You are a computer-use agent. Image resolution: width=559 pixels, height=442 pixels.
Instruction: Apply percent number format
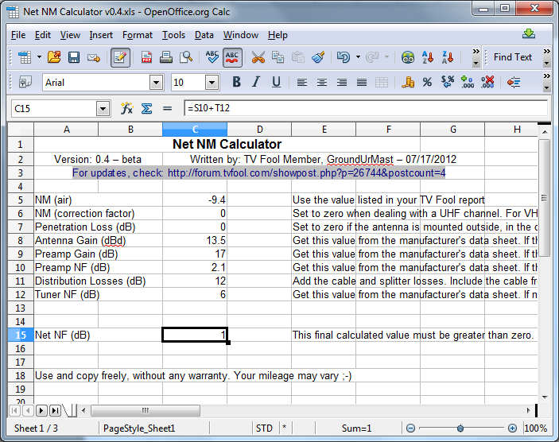[427, 83]
